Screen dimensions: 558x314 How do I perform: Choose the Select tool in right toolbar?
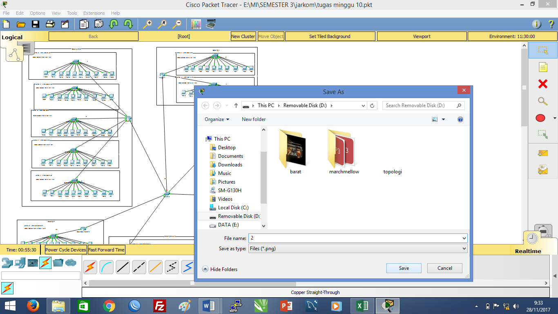point(542,50)
